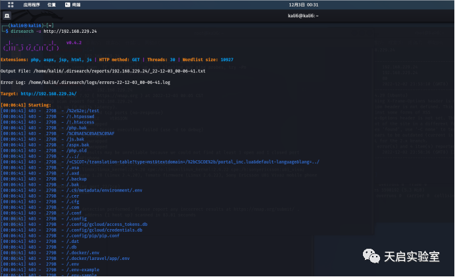This screenshot has height=277, width=455.
Task: Click the result path /.cer
Action: [x=73, y=196]
